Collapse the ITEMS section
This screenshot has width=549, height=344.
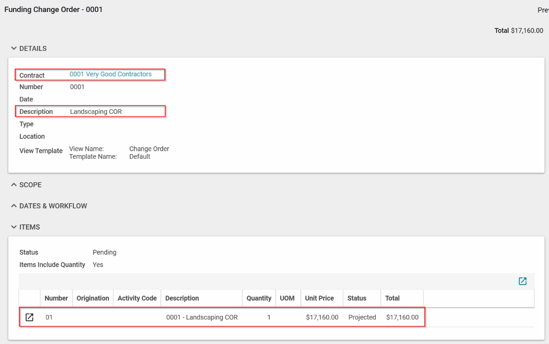click(25, 227)
